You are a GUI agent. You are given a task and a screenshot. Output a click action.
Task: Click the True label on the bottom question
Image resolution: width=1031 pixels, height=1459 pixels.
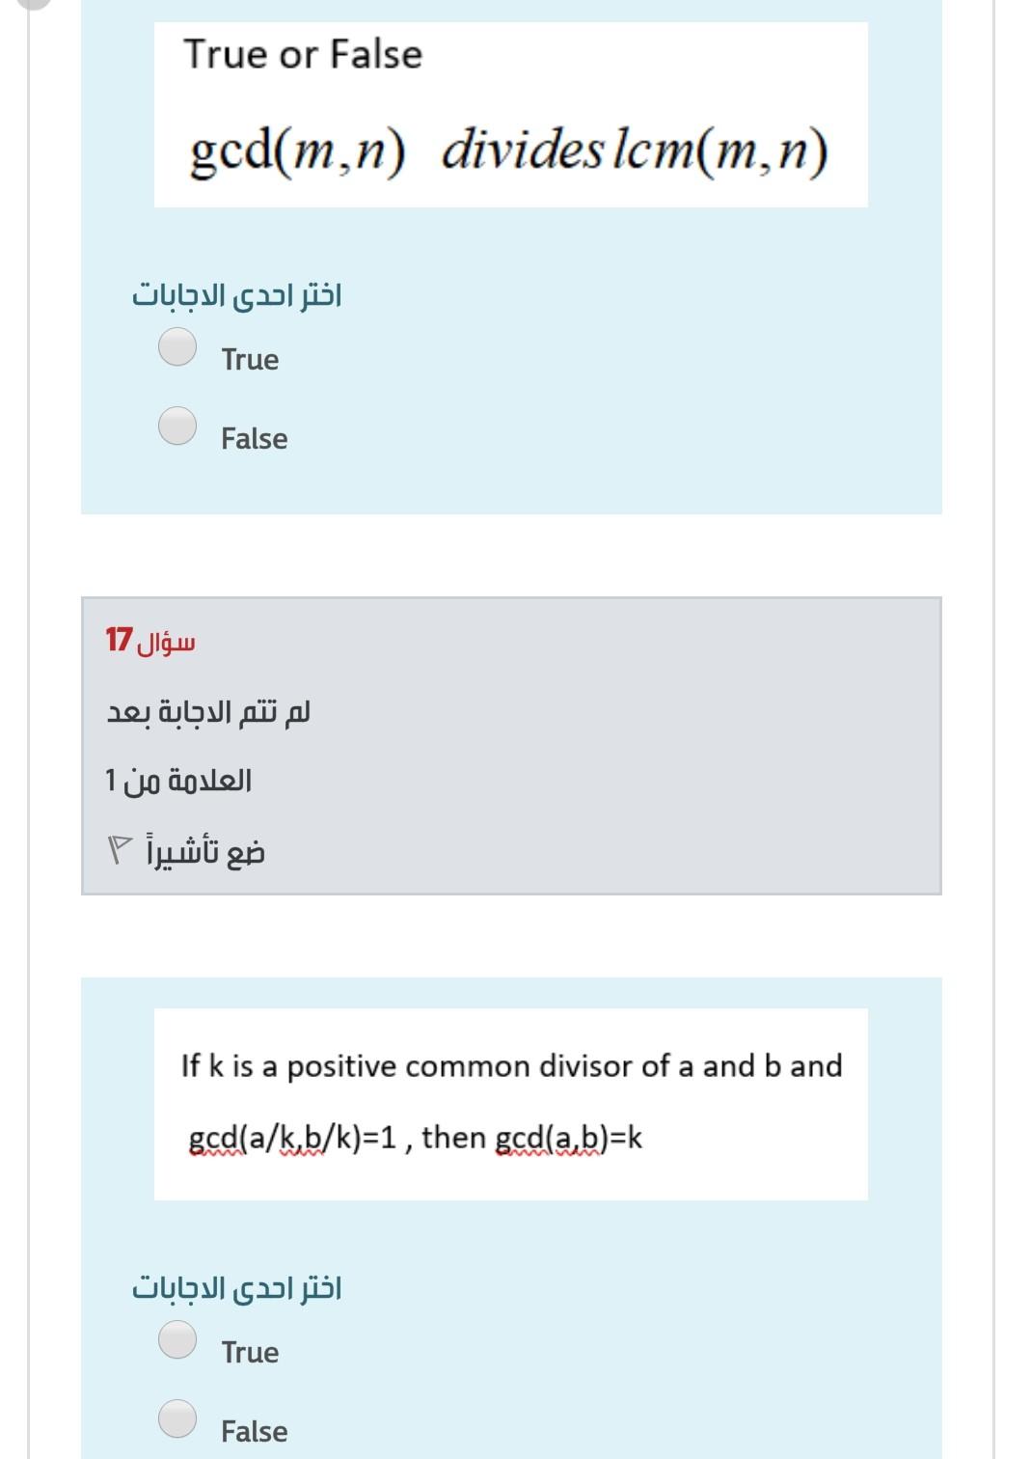[249, 1352]
